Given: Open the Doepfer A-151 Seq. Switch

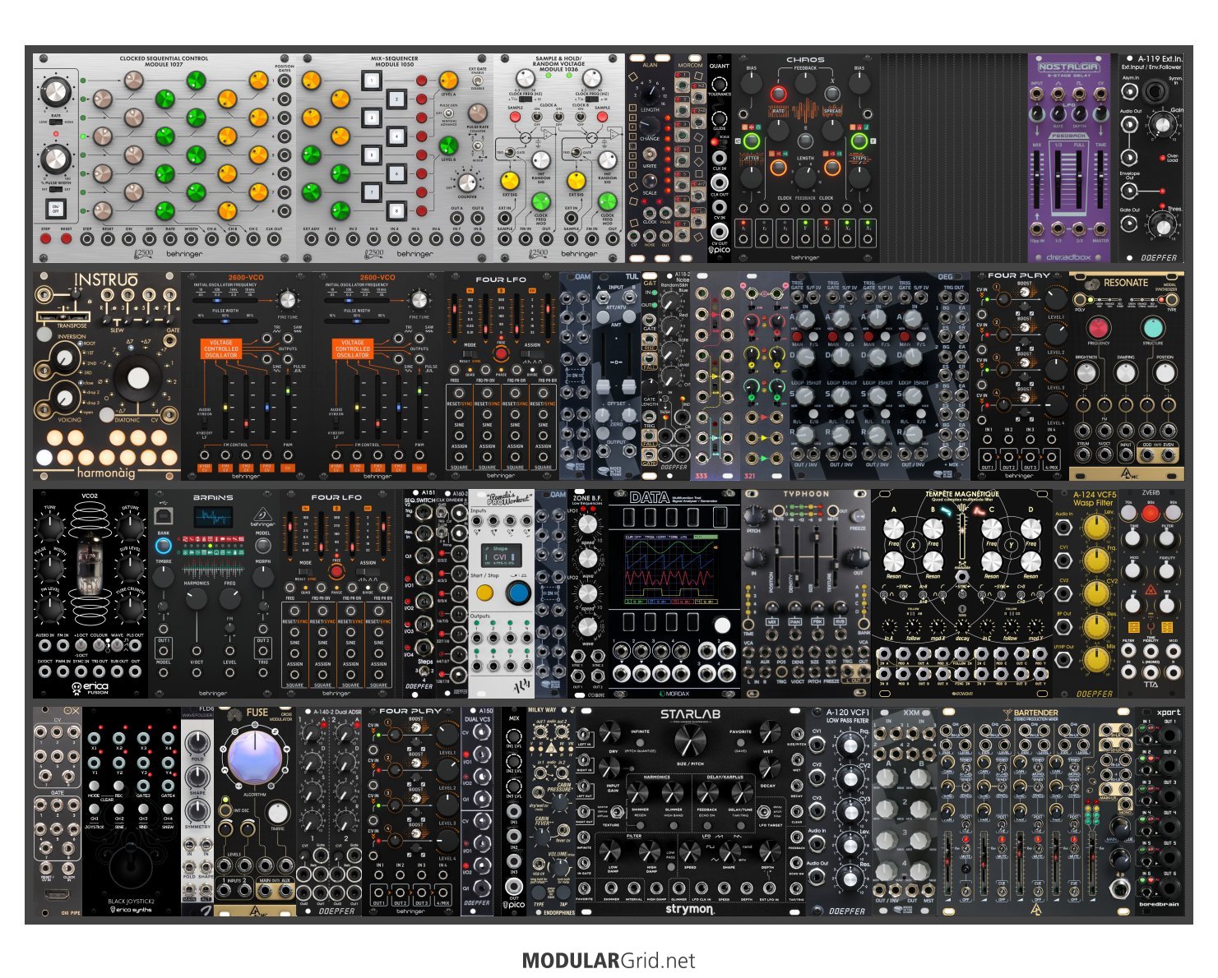Looking at the screenshot, I should [419, 593].
